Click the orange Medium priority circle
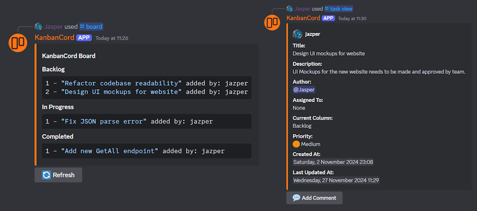Viewport: 477px width, 211px height. coord(297,144)
